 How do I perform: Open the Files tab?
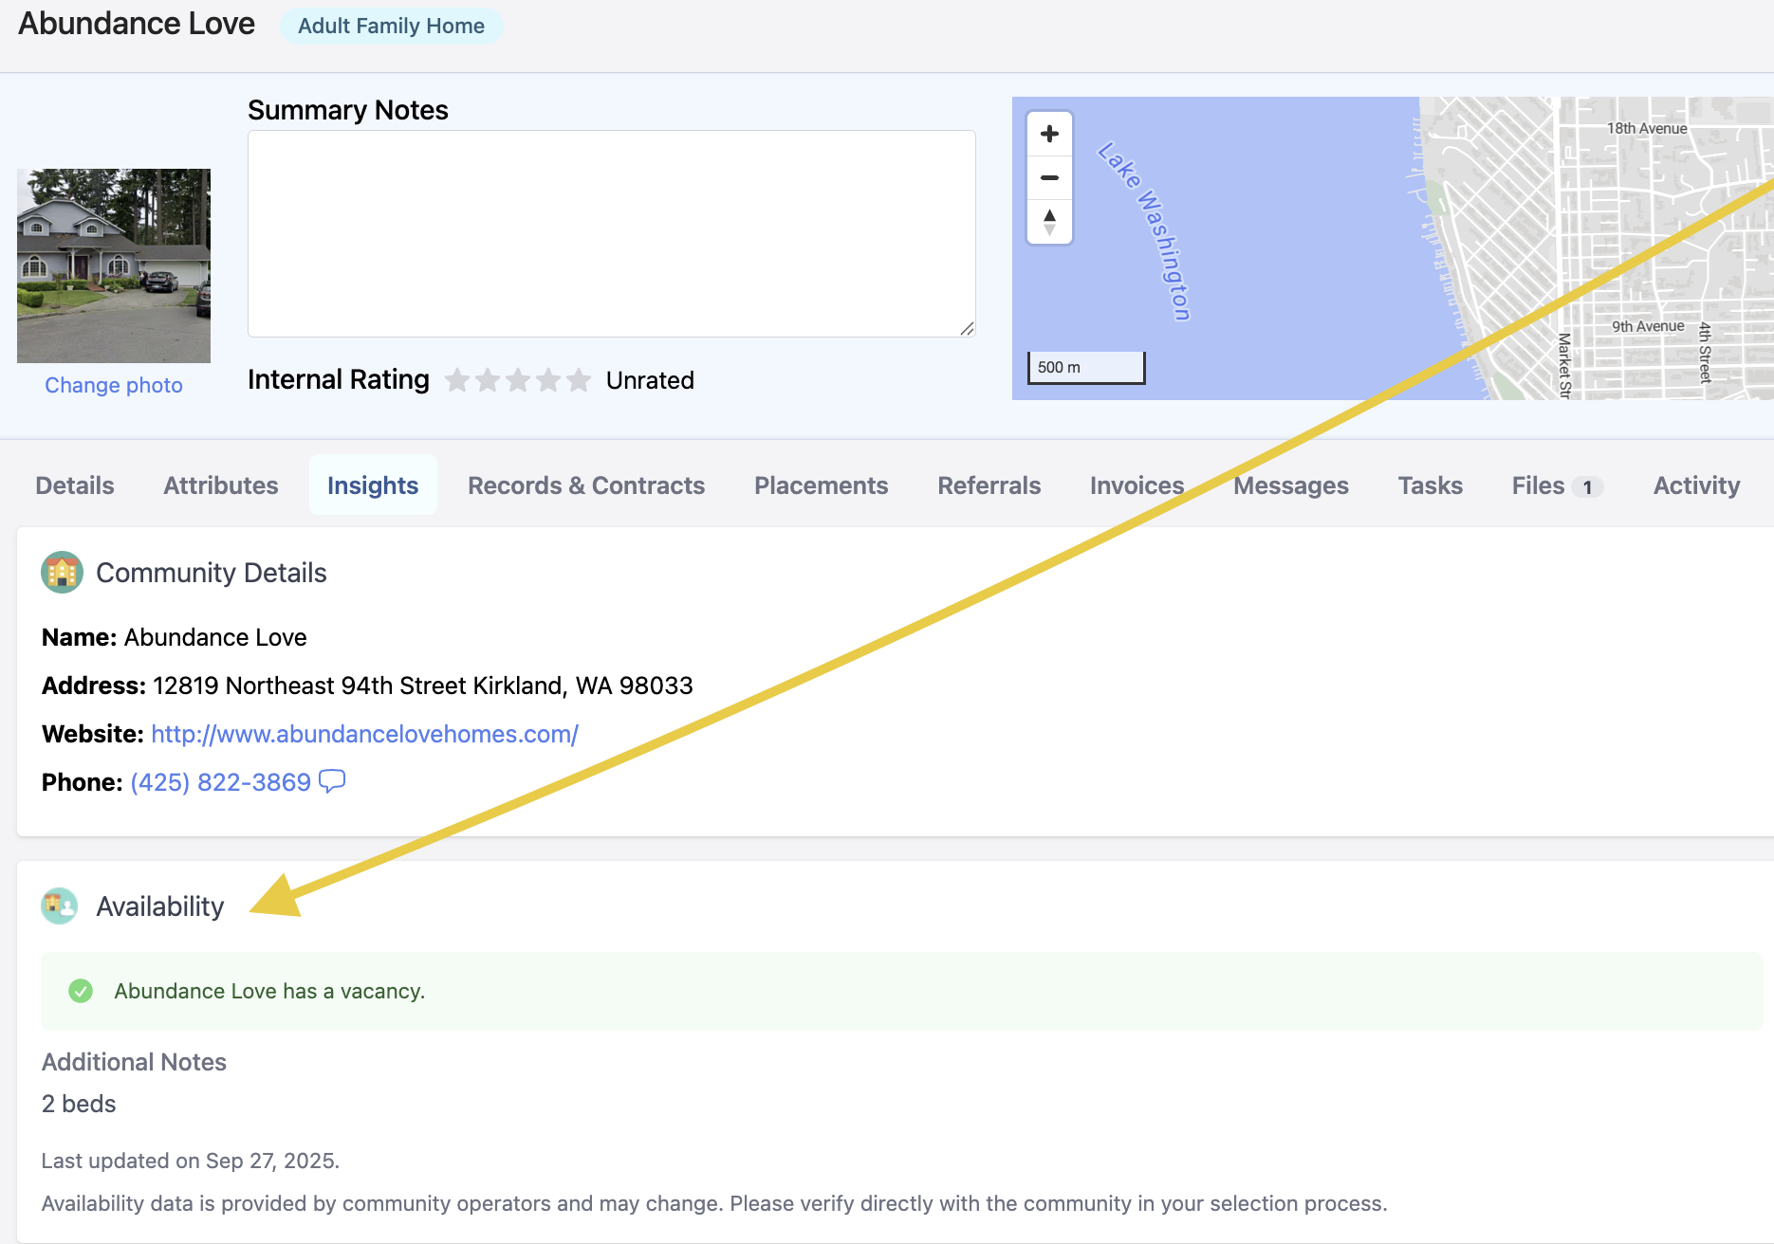click(1558, 485)
